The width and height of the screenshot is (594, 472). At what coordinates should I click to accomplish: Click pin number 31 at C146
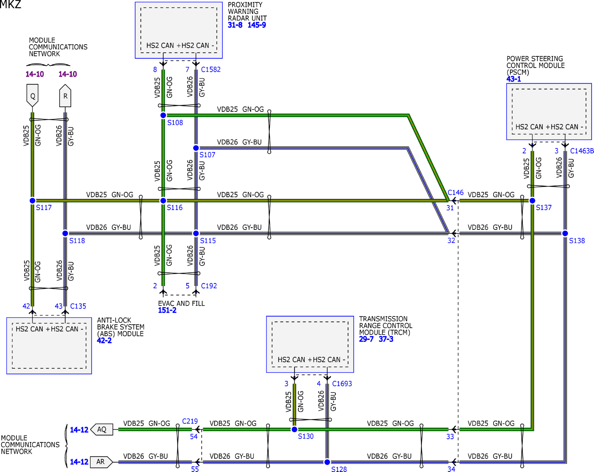point(450,208)
